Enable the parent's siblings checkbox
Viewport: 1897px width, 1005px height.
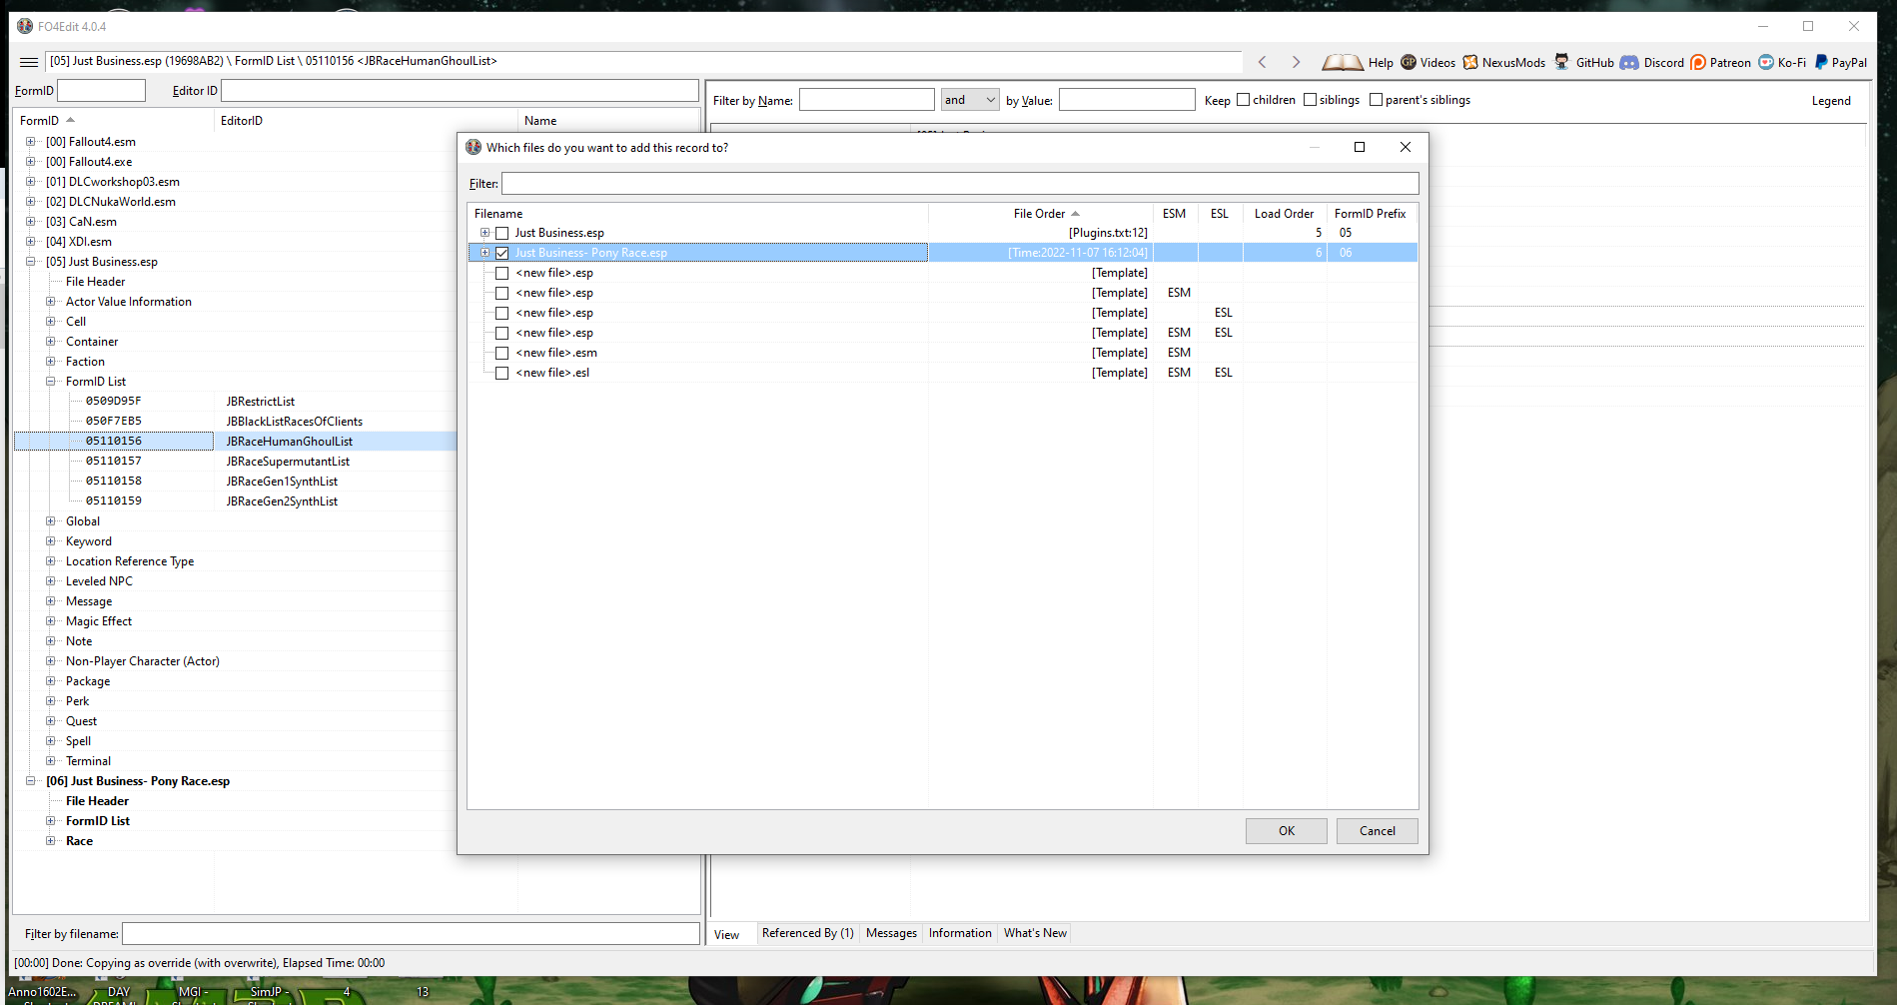click(1376, 100)
